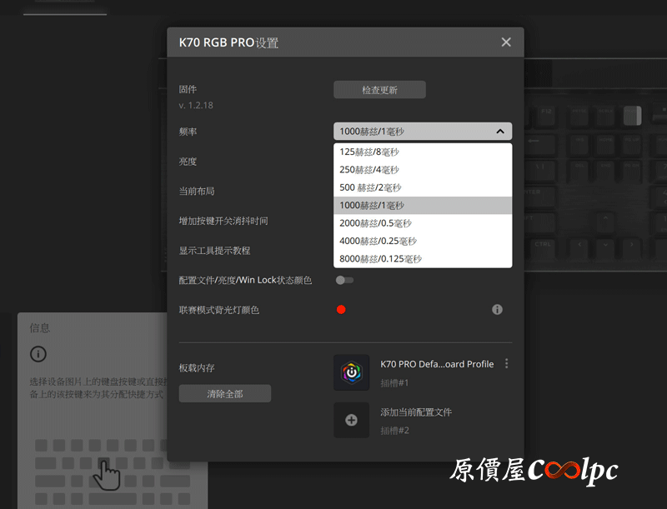The image size is (667, 509).
Task: Click the plus icon for slot #2
Action: pyautogui.click(x=351, y=420)
